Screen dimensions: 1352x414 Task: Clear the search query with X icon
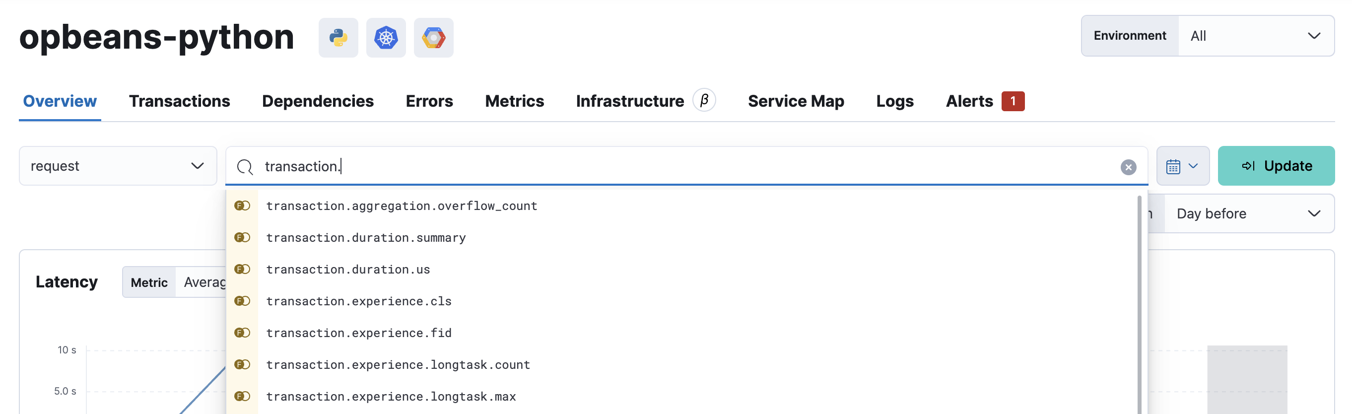[x=1128, y=167]
